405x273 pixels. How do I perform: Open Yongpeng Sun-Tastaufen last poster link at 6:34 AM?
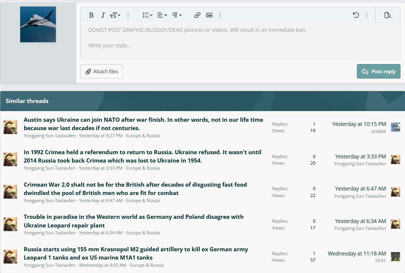point(360,228)
